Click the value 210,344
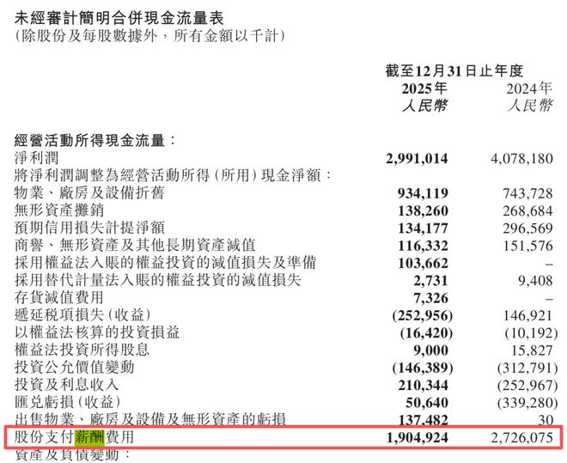The height and width of the screenshot is (463, 567). (423, 386)
